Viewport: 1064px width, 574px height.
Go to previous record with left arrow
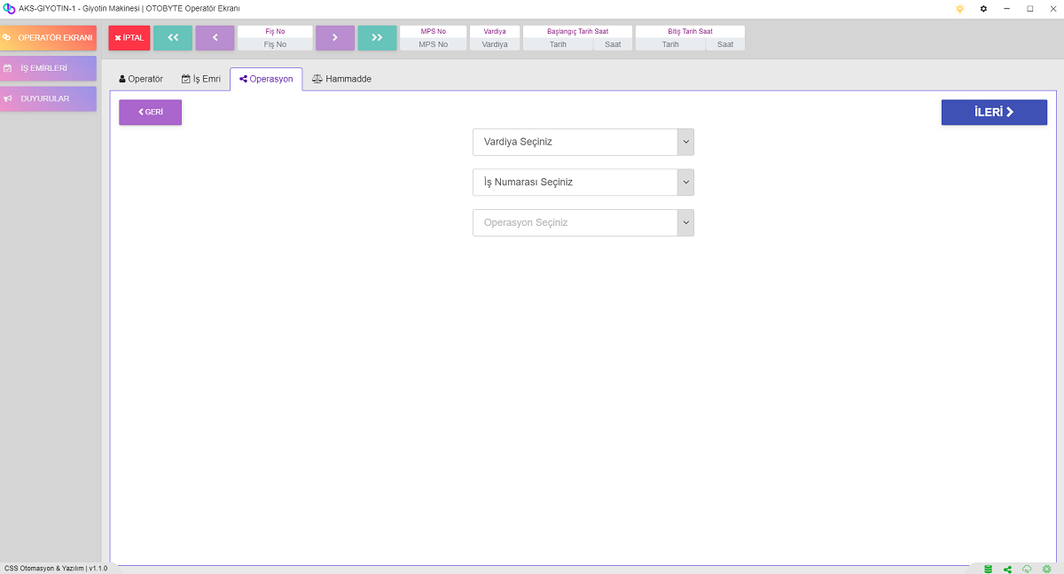click(215, 37)
